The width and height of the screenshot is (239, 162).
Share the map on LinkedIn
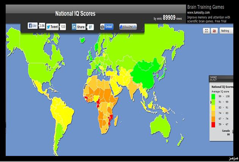[x=78, y=27]
